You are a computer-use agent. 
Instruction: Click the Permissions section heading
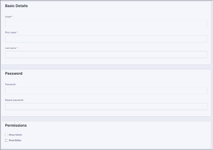pyautogui.click(x=16, y=125)
